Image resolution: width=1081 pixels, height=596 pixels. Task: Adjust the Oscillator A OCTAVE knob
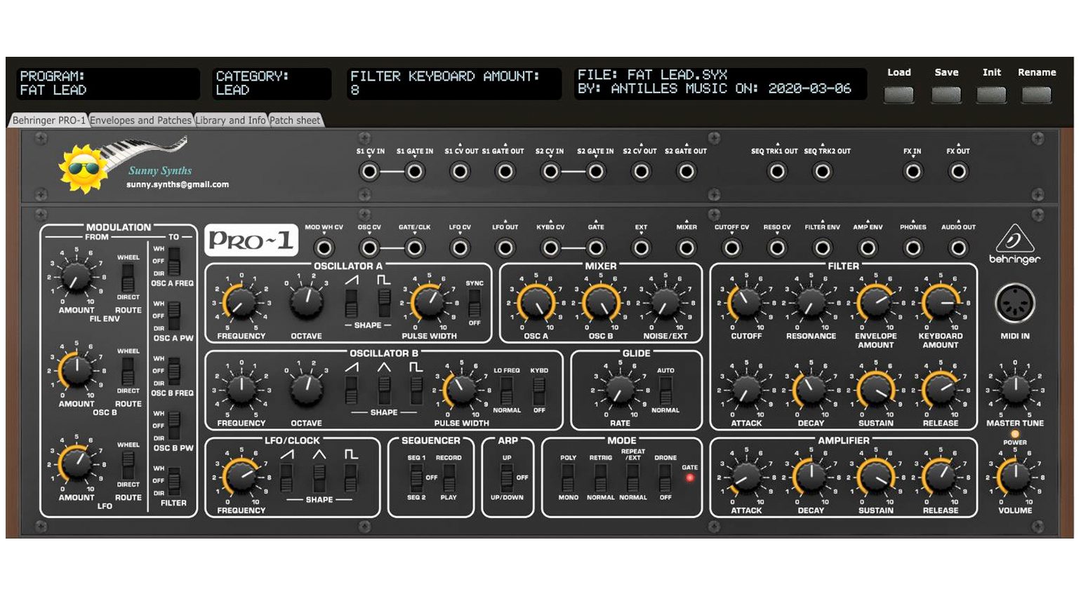pos(306,302)
